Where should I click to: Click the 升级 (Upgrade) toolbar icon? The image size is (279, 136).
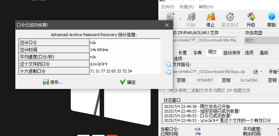click(x=251, y=19)
